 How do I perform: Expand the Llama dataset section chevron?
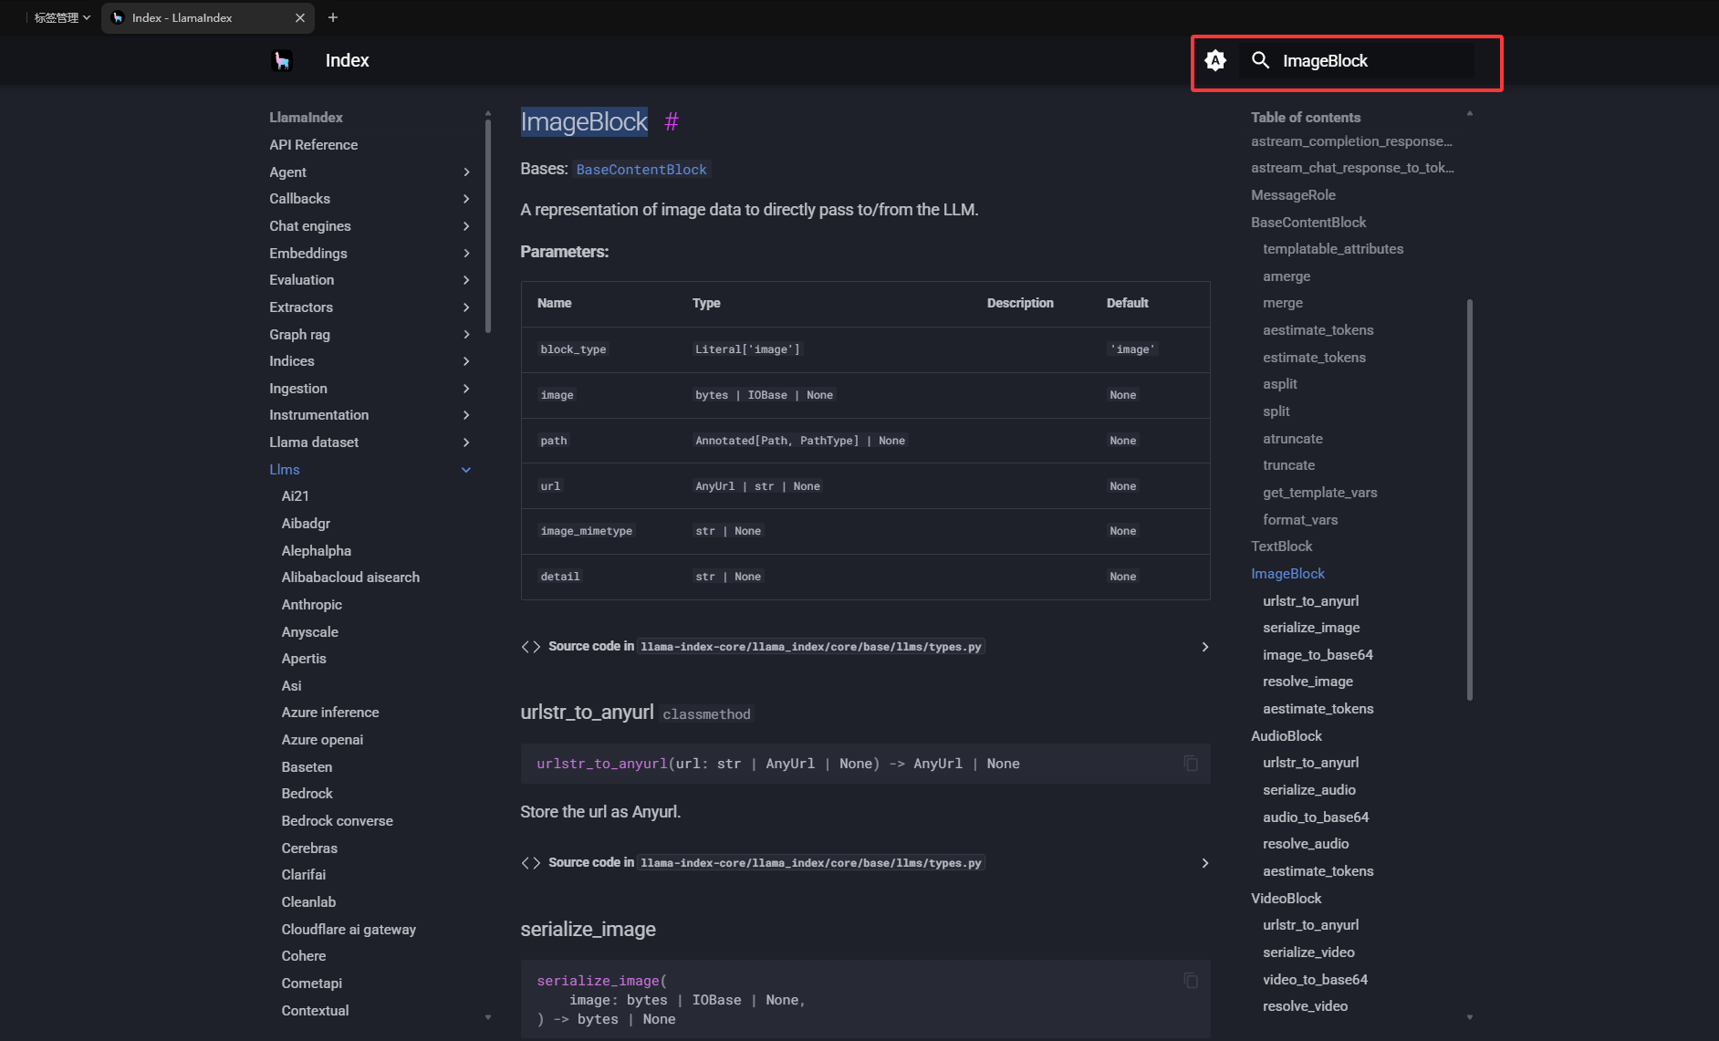point(466,442)
